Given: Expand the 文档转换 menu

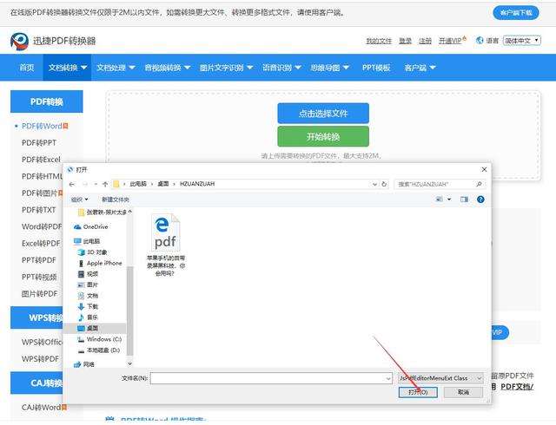Looking at the screenshot, I should (68, 68).
